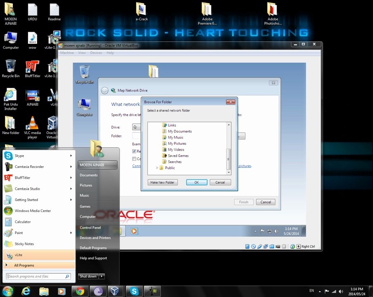
Task: Click the Windows Start orb
Action: [x=7, y=291]
